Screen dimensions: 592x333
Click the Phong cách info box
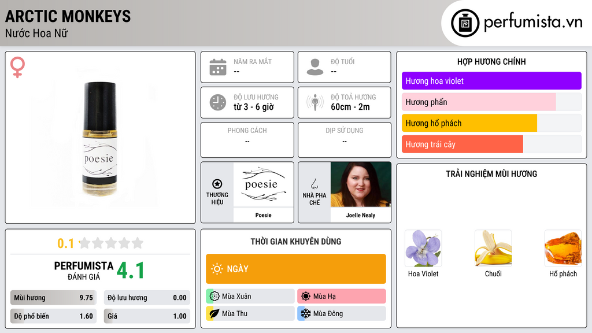[x=247, y=140]
